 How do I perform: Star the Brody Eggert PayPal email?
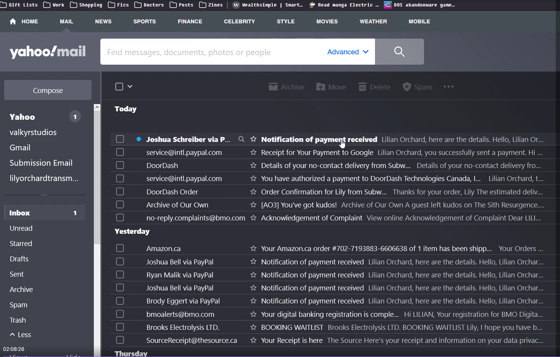[x=253, y=301]
